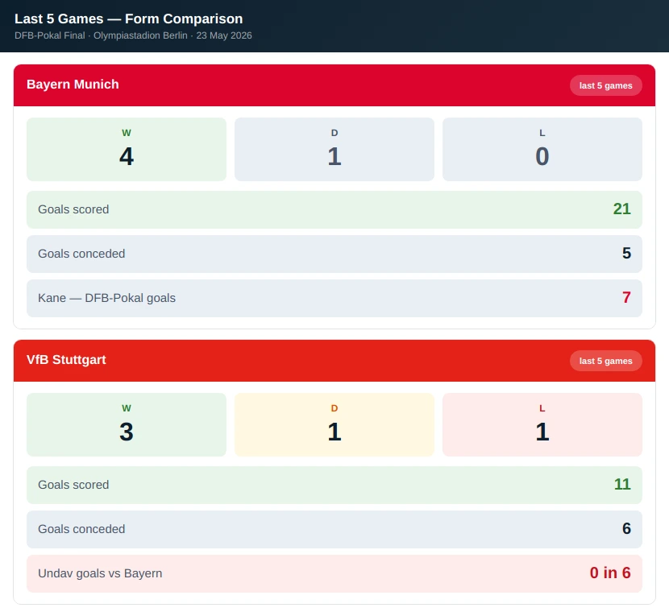Select VfB Stuttgart's yellow draws tile
Image resolution: width=669 pixels, height=616 pixels.
tap(334, 424)
